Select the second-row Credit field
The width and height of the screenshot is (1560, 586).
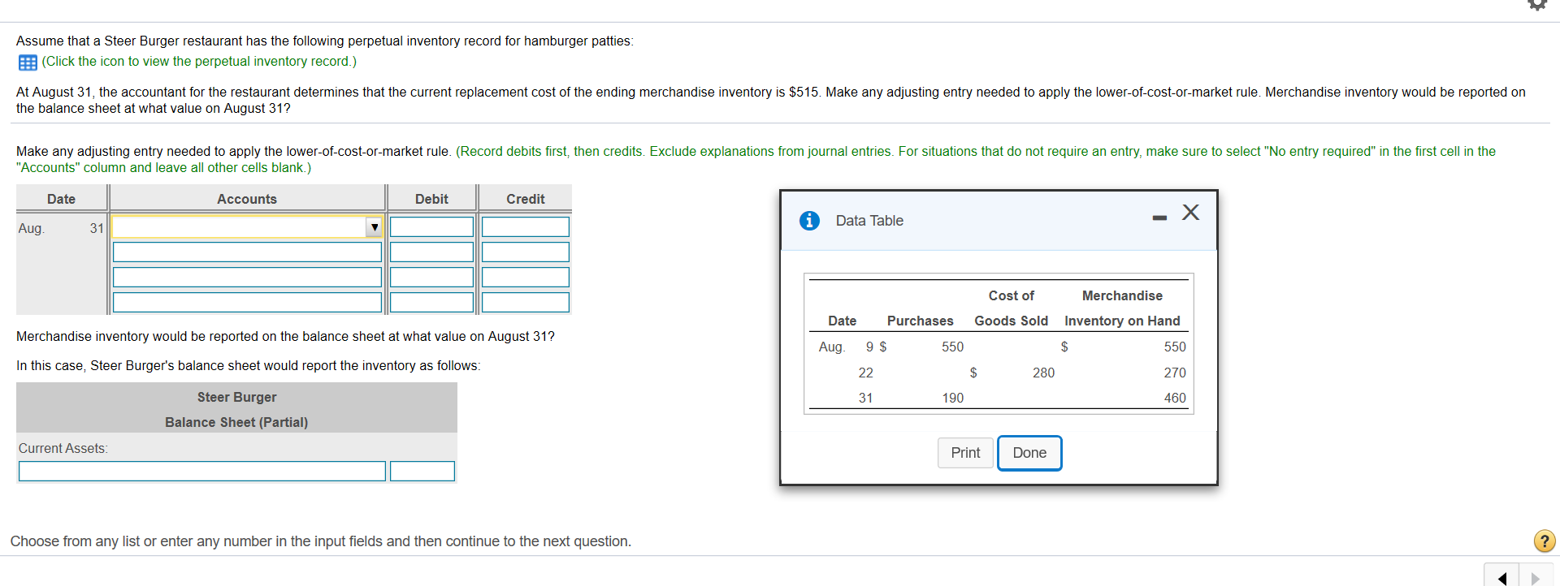[x=526, y=252]
